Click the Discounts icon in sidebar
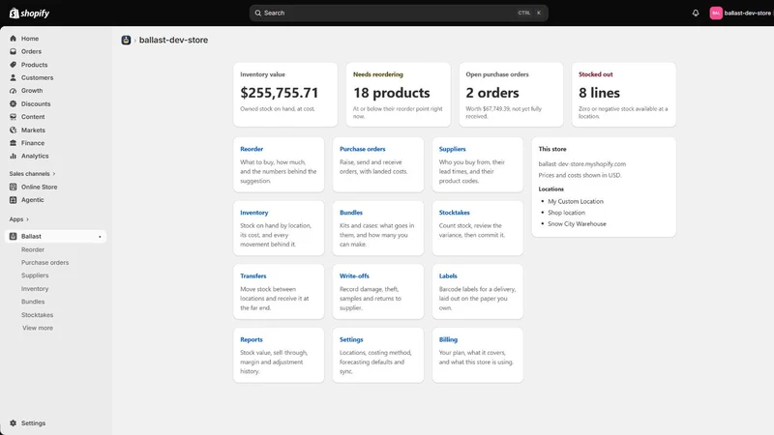The height and width of the screenshot is (435, 774). [13, 103]
